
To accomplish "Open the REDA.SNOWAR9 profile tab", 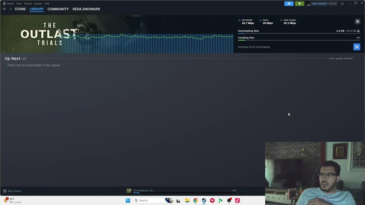I will [x=86, y=9].
